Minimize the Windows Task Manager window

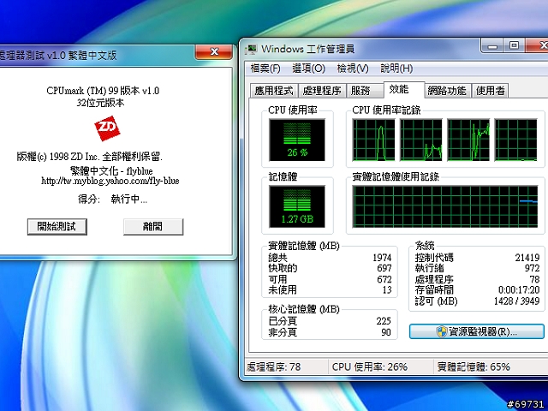(492, 45)
